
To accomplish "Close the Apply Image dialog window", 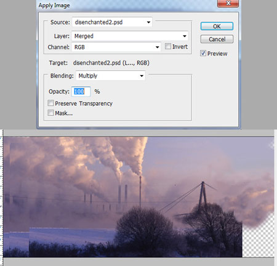I will pyautogui.click(x=228, y=3).
